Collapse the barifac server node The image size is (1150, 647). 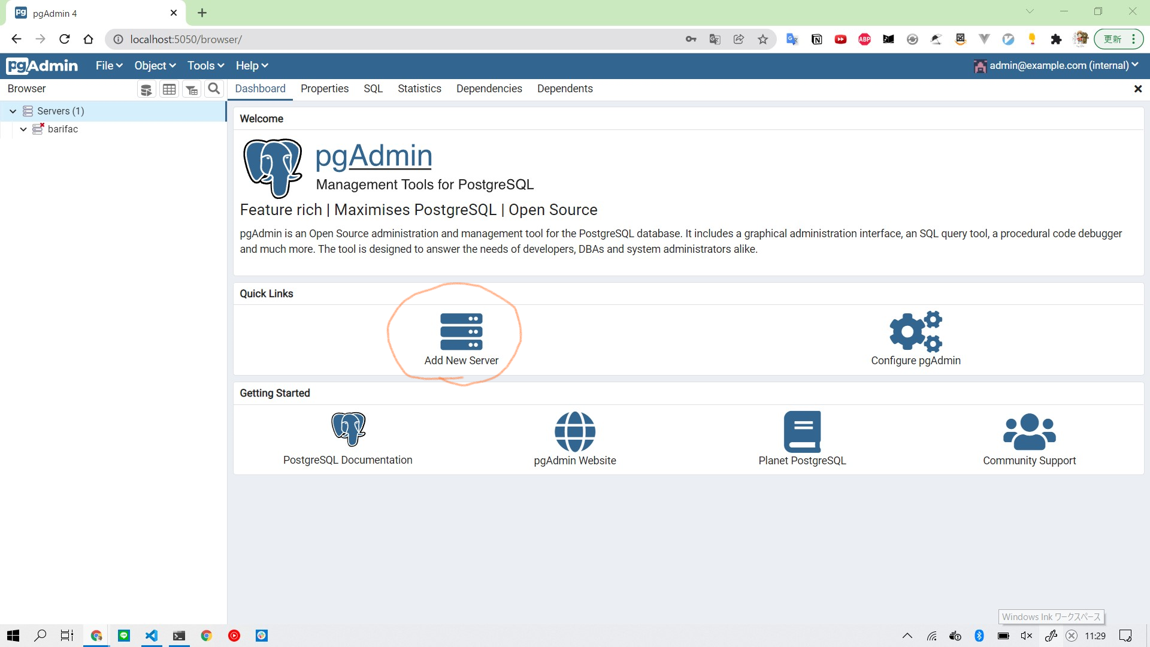point(23,129)
